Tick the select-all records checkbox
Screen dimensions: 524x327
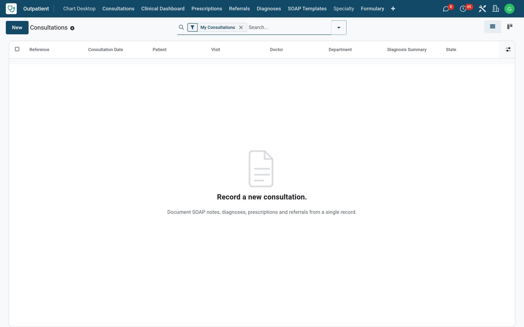coord(17,49)
